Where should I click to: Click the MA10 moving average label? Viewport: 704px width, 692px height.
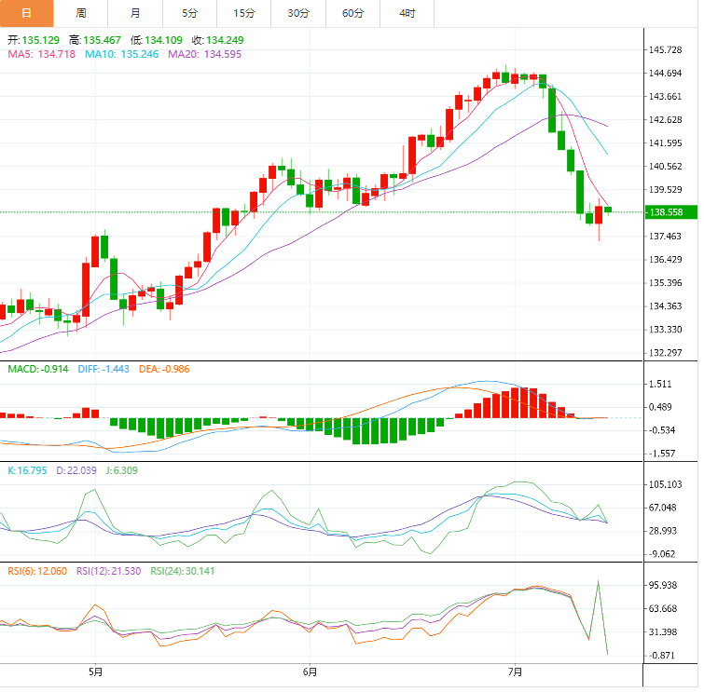click(x=122, y=55)
